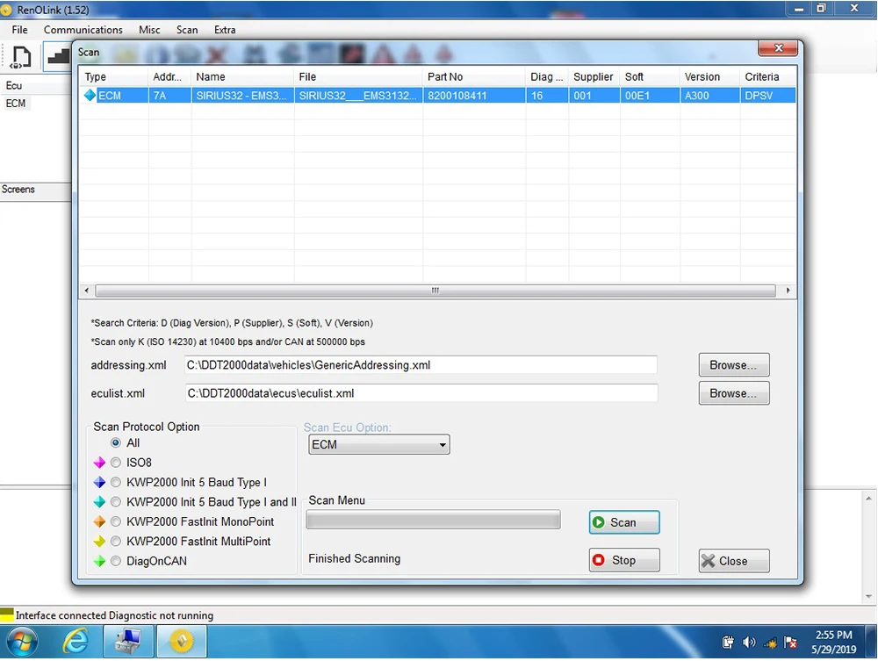Open the computer network taskbar icon
This screenshot has height=661, width=878.
pyautogui.click(x=127, y=642)
